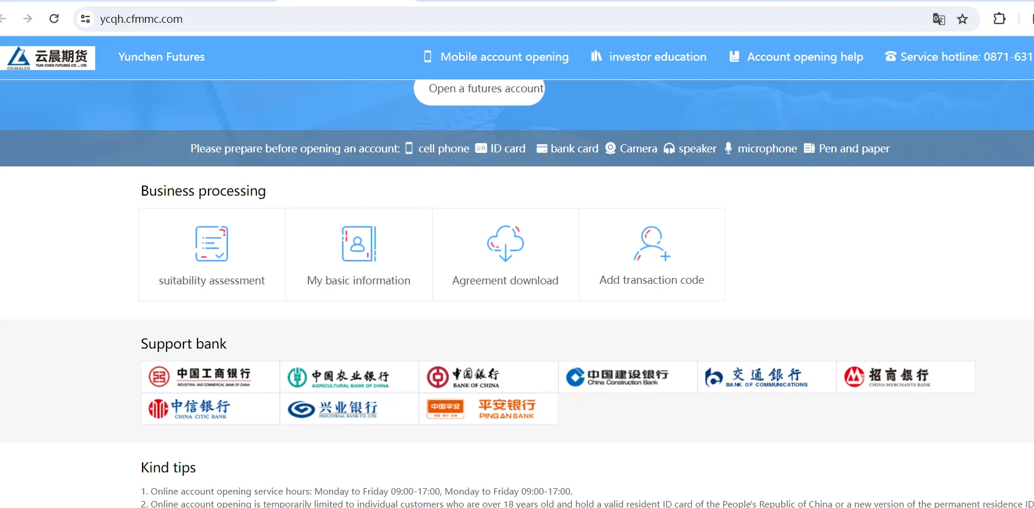Click the Pen and paper icon
1034x508 pixels.
coord(809,148)
